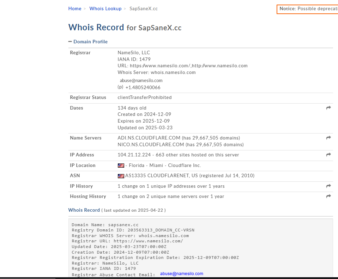Image resolution: width=338 pixels, height=279 pixels.
Task: Click clientTransferProhibited status
Action: [x=145, y=97]
